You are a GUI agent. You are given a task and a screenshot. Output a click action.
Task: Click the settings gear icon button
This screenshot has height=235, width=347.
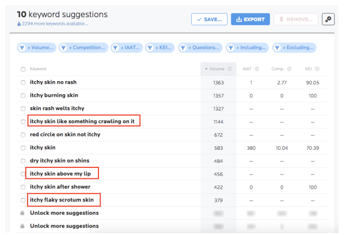[329, 19]
